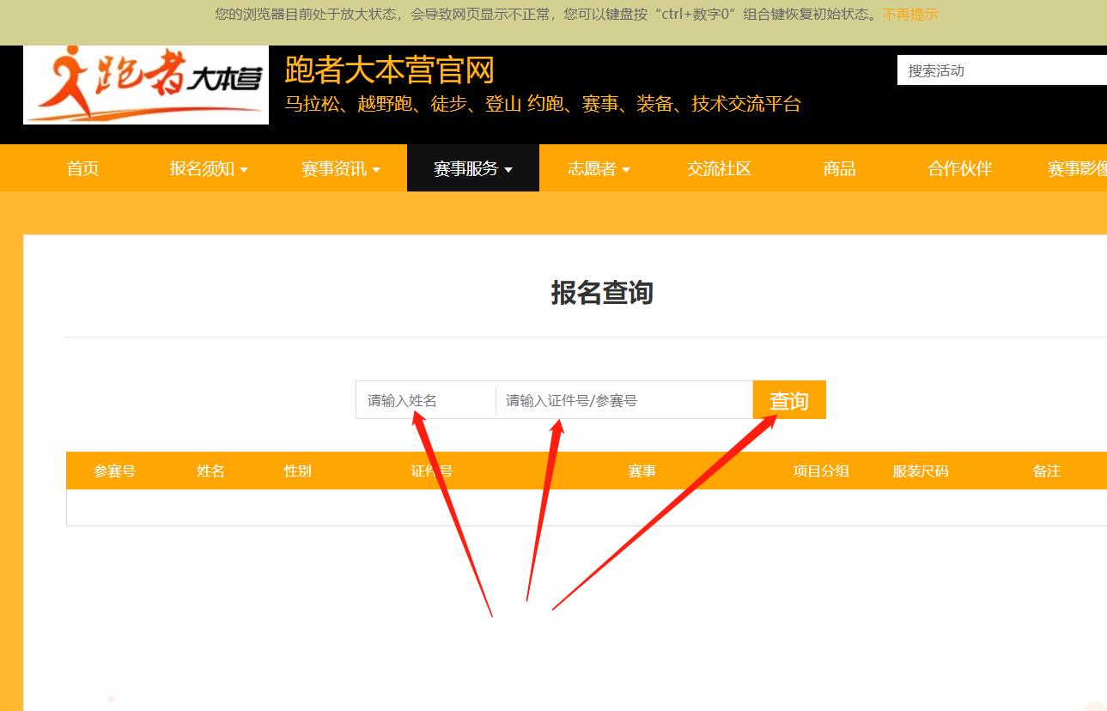Expand the 报名须知 dropdown menu
This screenshot has height=711, width=1107.
[x=209, y=168]
